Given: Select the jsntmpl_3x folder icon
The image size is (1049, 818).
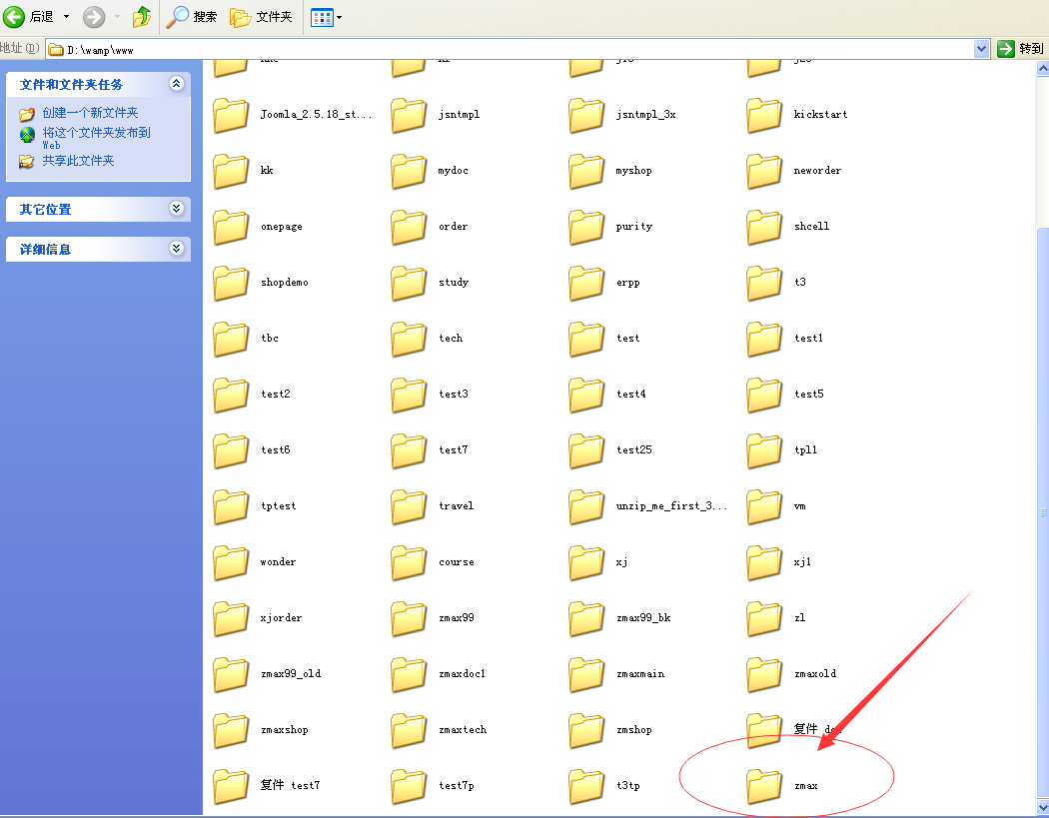Looking at the screenshot, I should pos(586,115).
